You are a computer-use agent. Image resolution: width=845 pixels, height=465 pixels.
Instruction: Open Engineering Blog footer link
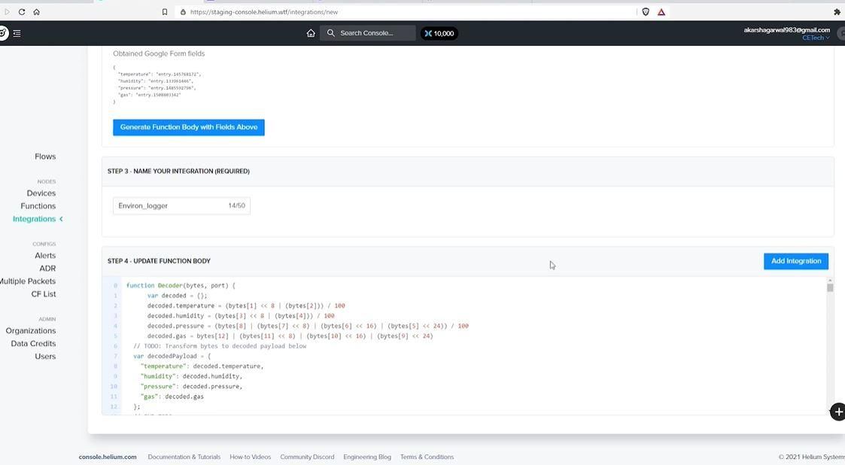click(367, 457)
